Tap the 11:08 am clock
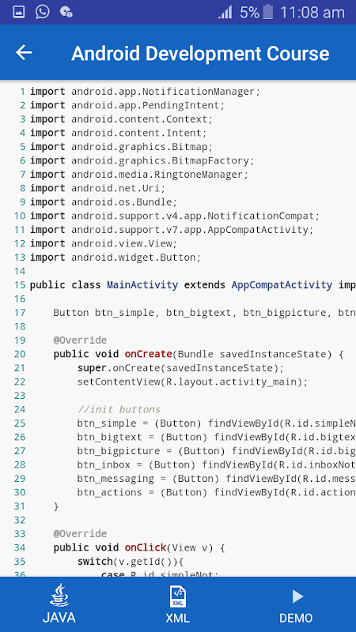Viewport: 356px width, 632px height. [x=312, y=12]
